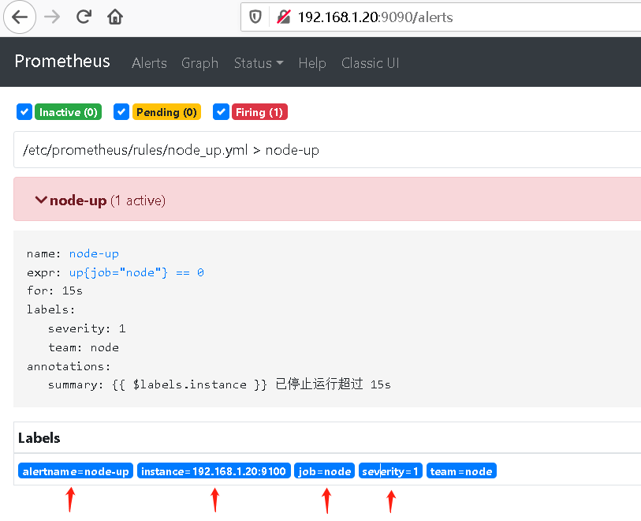
Task: Open the Help menu item
Action: (x=312, y=63)
